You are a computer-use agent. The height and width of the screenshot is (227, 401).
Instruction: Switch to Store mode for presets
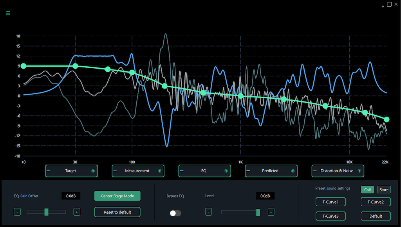[384, 189]
